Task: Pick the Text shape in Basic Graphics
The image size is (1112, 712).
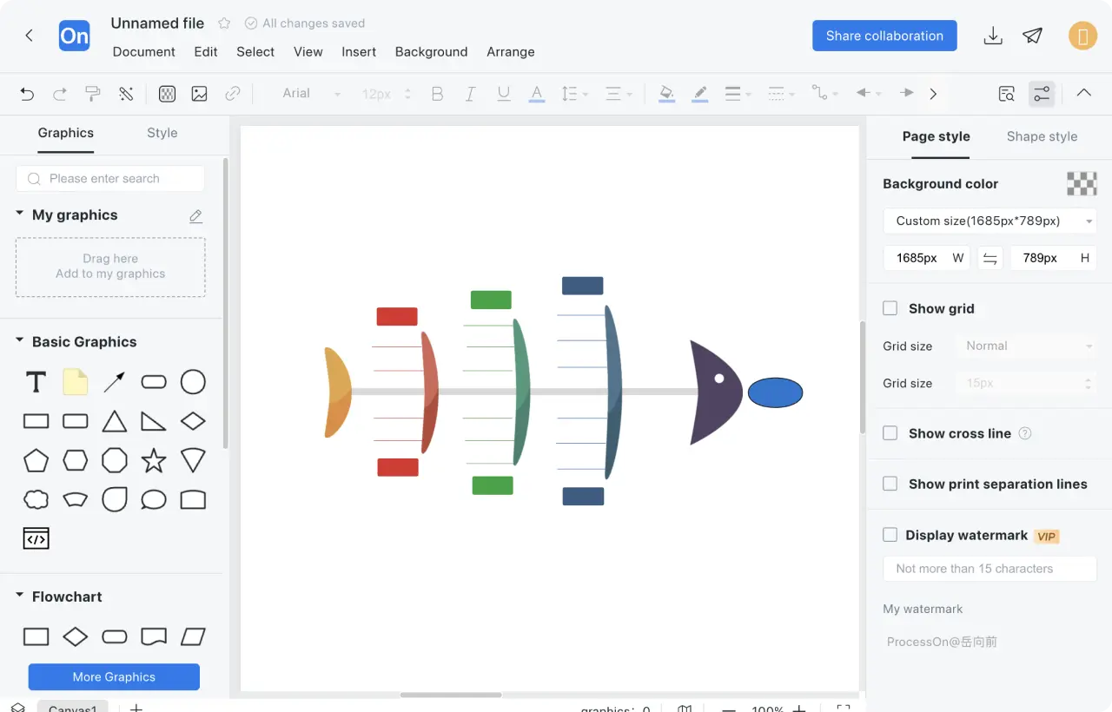Action: tap(36, 382)
